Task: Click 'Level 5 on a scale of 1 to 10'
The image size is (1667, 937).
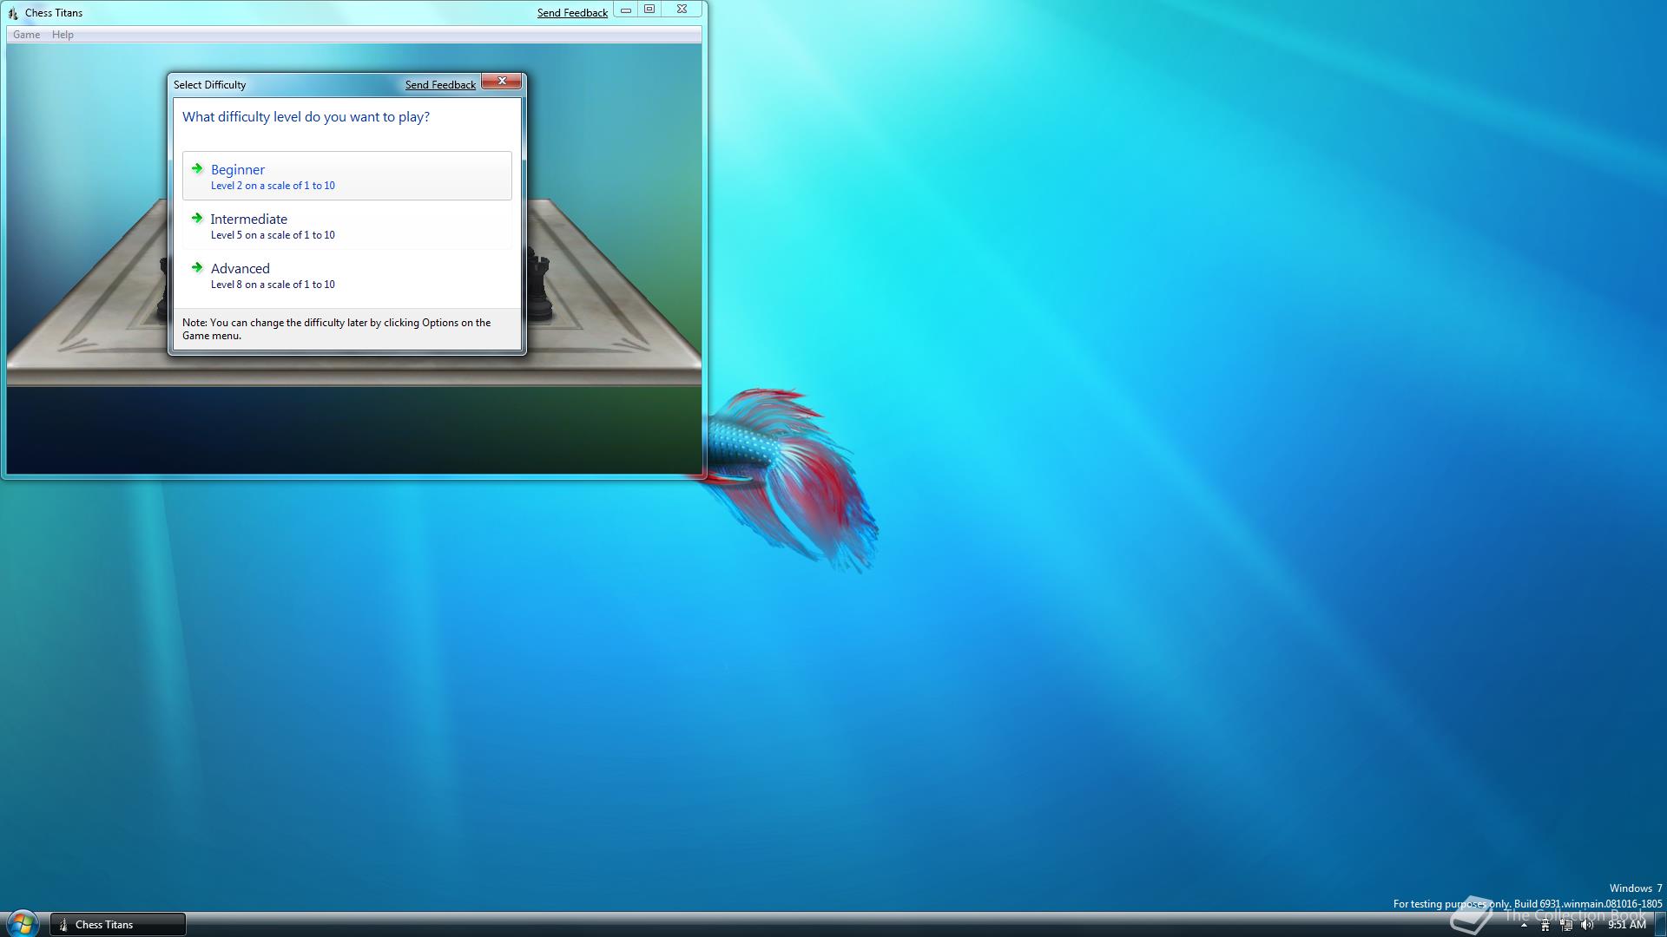Action: (273, 235)
